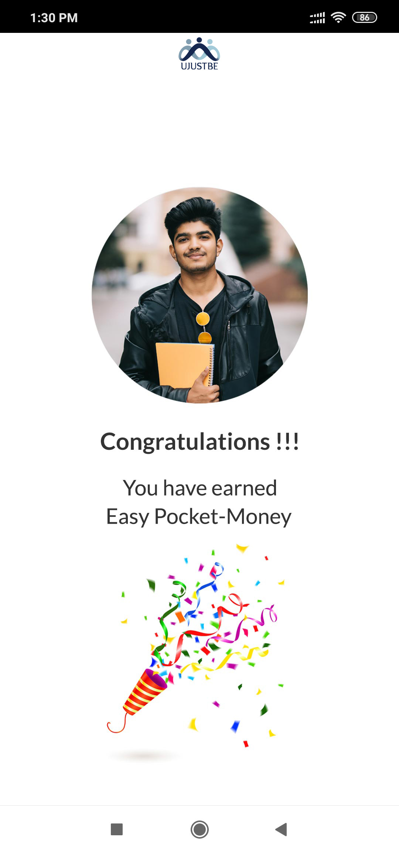Tap the grey shadow beneath the party popper
Image resolution: width=399 pixels, height=853 pixels.
(144, 756)
